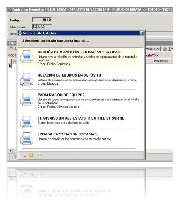Click 'Transmission des etats d'entree et sortie' description
The width and height of the screenshot is (179, 207).
64,123
